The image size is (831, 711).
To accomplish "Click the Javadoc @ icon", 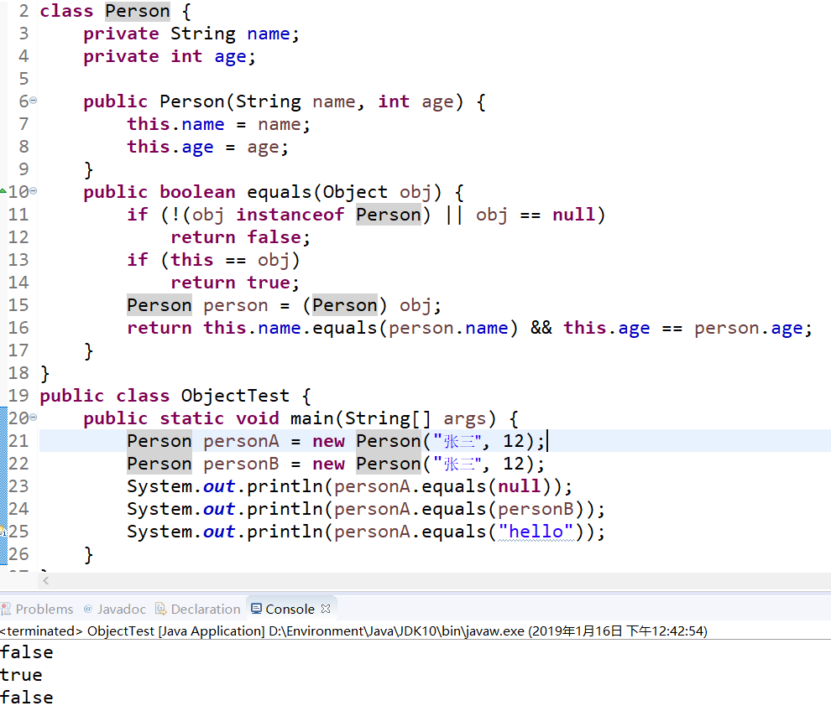I will tap(88, 609).
